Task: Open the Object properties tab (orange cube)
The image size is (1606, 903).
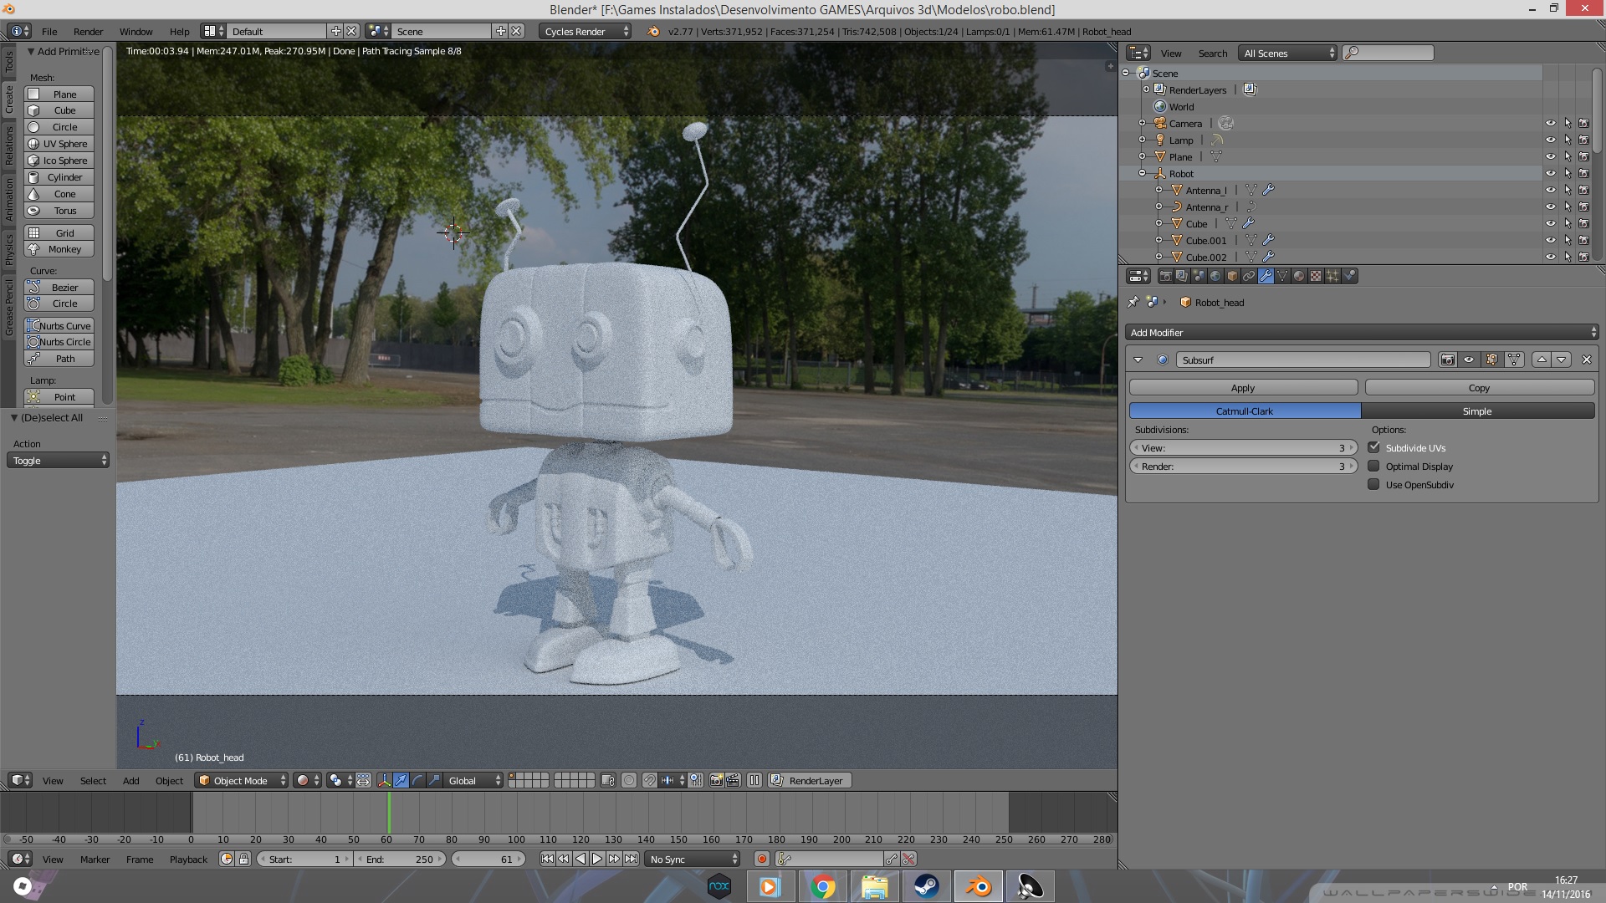Action: pos(1232,276)
